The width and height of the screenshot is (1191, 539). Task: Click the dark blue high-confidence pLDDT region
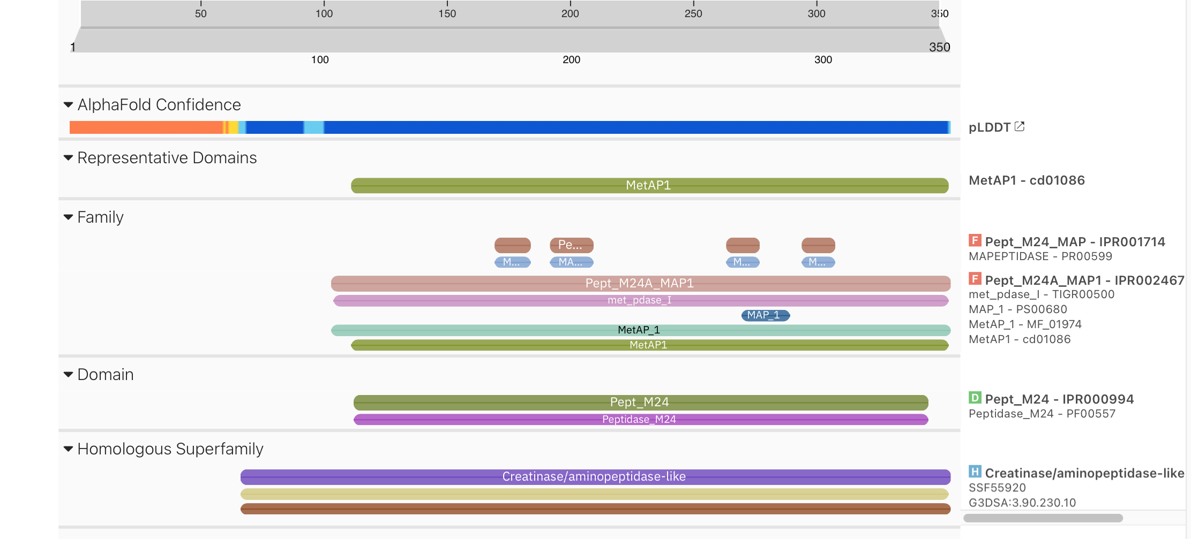[635, 127]
